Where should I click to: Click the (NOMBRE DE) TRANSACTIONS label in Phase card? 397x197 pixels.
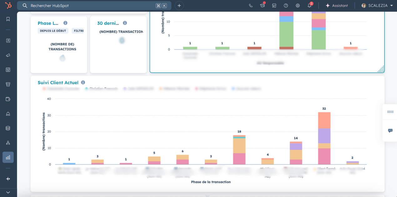[x=63, y=47]
